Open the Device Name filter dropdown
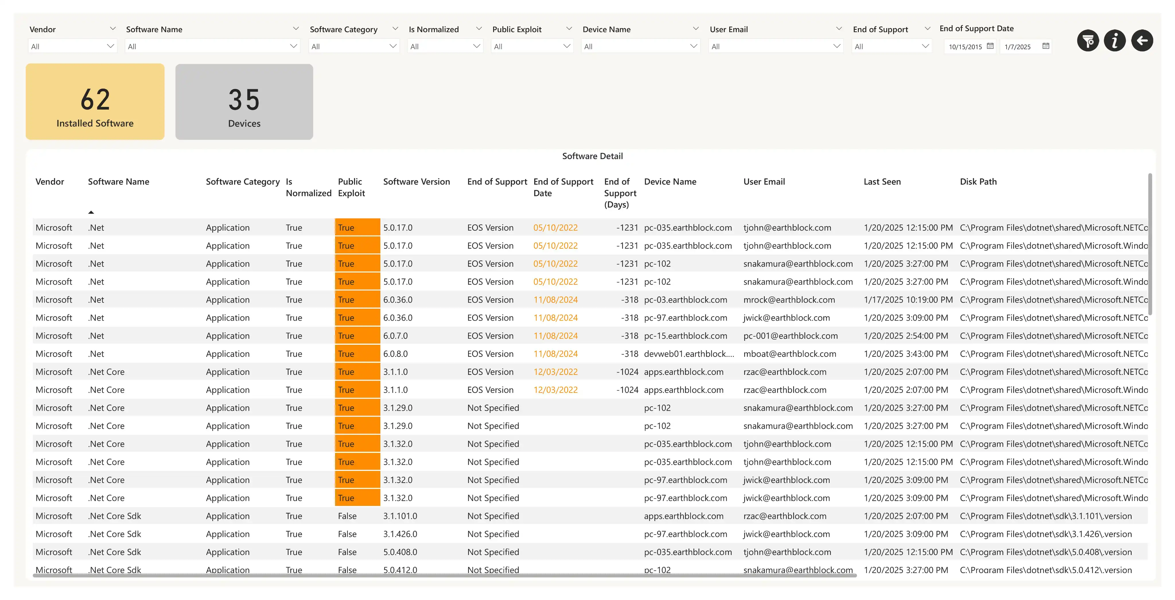Screen dimensions: 1175x600 640,46
